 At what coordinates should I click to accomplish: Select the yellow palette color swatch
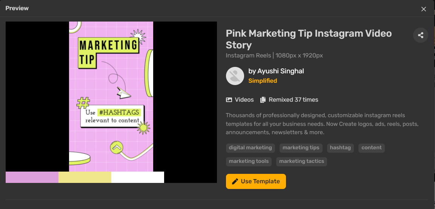[x=85, y=177]
